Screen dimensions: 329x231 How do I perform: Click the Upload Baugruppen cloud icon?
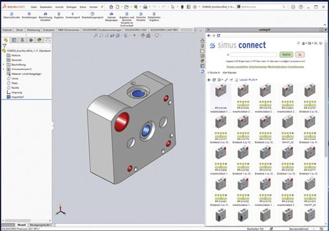click(x=111, y=14)
